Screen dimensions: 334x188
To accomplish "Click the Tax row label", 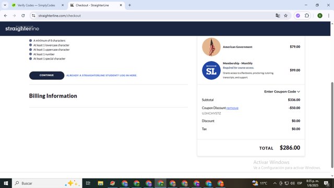I will tap(204, 129).
